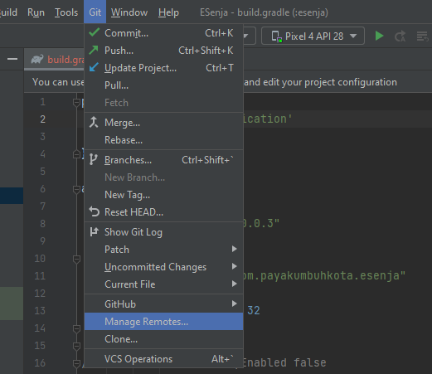The height and width of the screenshot is (374, 432).
Task: Choose Push... in the Git menu
Action: [163, 51]
